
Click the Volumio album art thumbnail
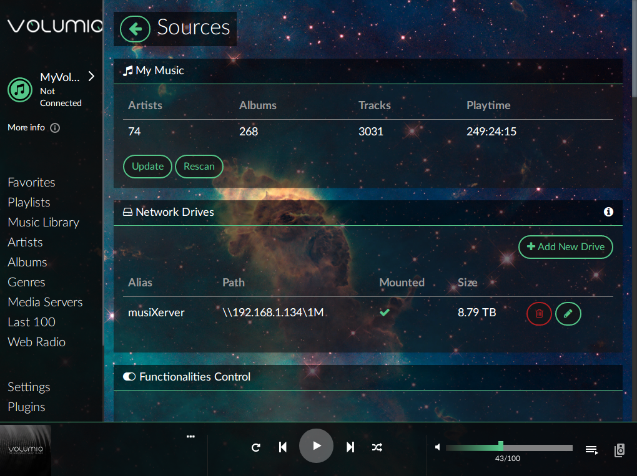tap(26, 450)
